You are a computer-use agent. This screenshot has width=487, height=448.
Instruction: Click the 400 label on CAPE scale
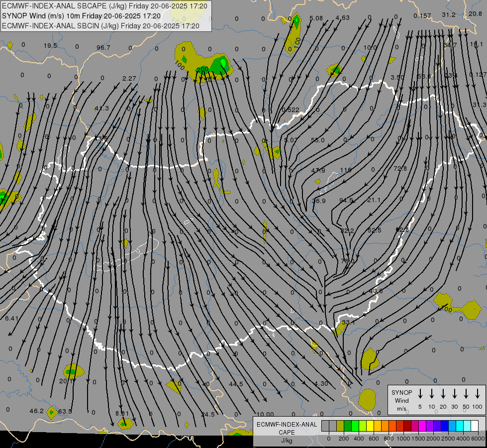click(359, 439)
